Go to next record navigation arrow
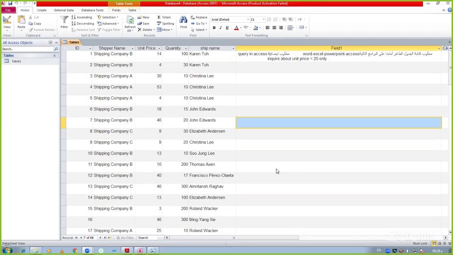The width and height of the screenshot is (453, 255). (x=100, y=238)
